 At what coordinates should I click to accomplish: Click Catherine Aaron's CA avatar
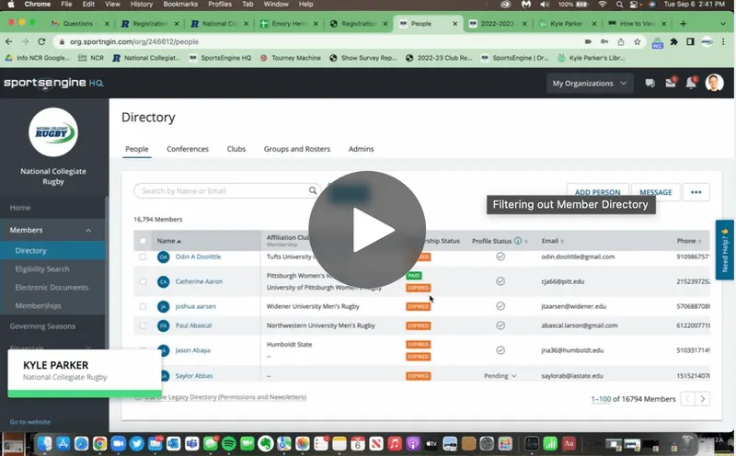click(163, 281)
